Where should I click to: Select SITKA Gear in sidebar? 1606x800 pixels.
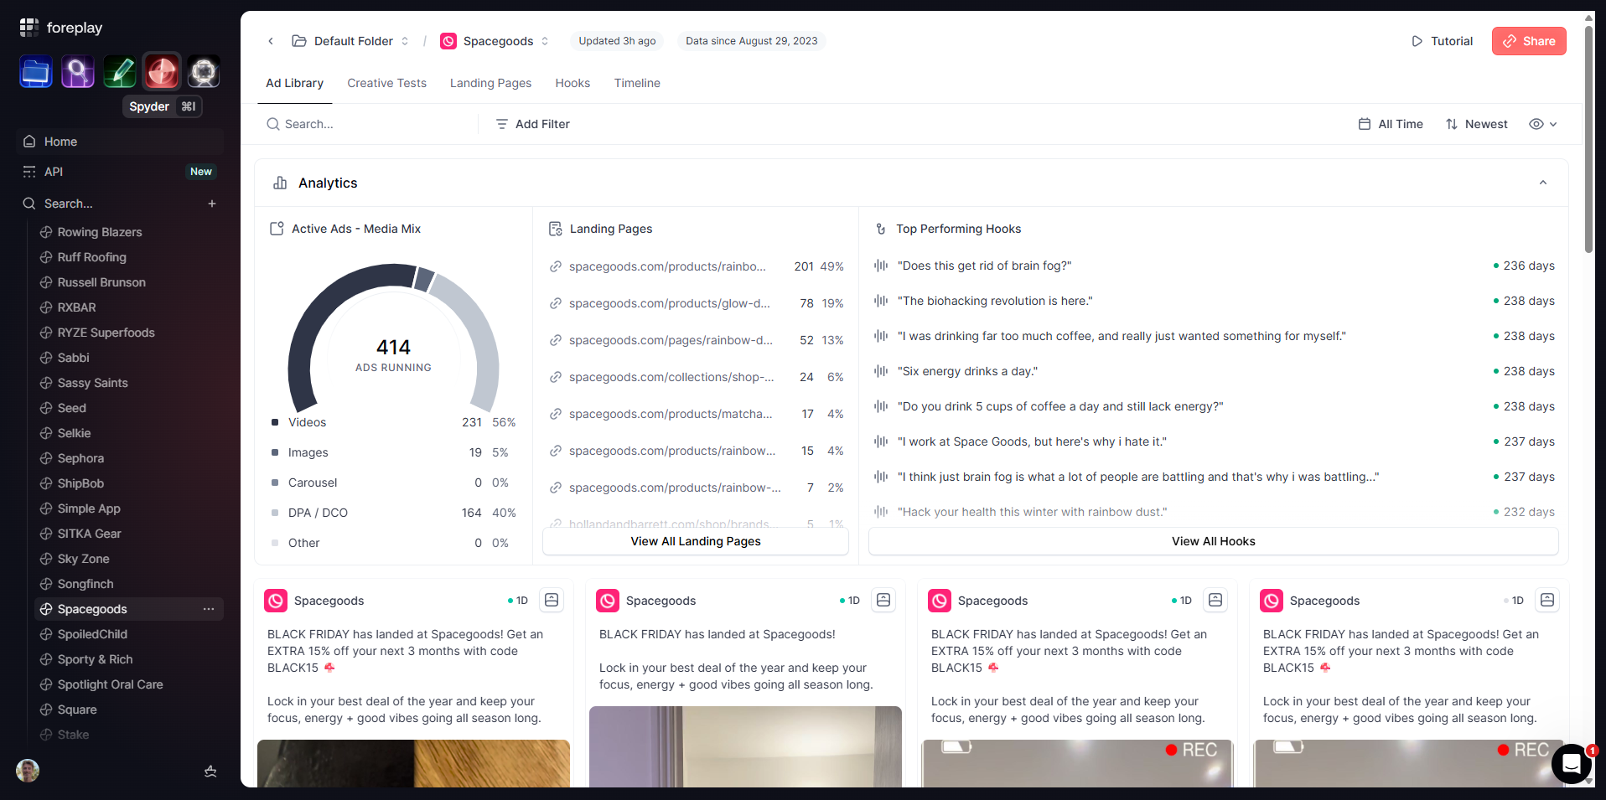(x=89, y=534)
